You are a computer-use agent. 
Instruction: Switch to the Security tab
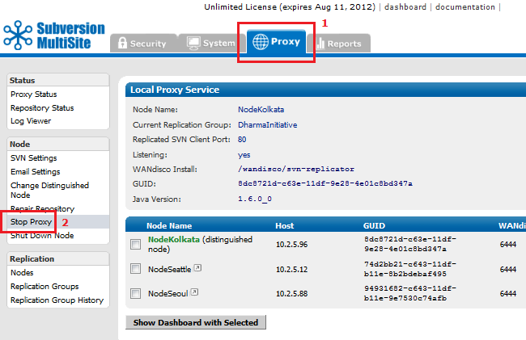coord(143,43)
